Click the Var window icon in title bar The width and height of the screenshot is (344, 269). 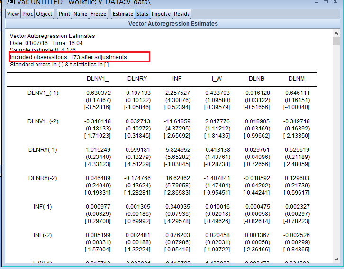click(x=10, y=2)
